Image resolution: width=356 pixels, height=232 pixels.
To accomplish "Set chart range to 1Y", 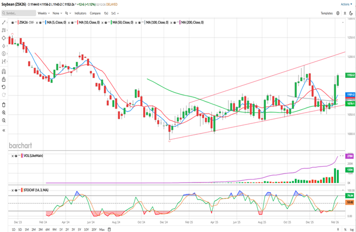I will pos(61,230).
